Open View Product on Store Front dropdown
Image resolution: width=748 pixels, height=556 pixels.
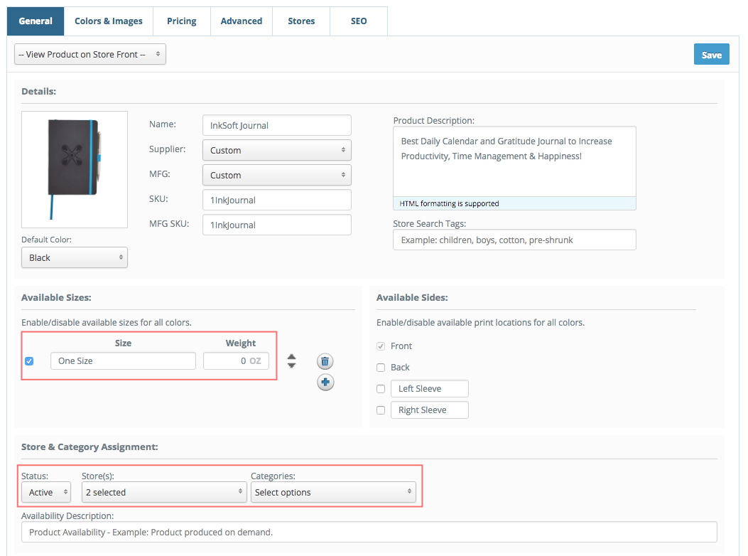click(x=90, y=54)
